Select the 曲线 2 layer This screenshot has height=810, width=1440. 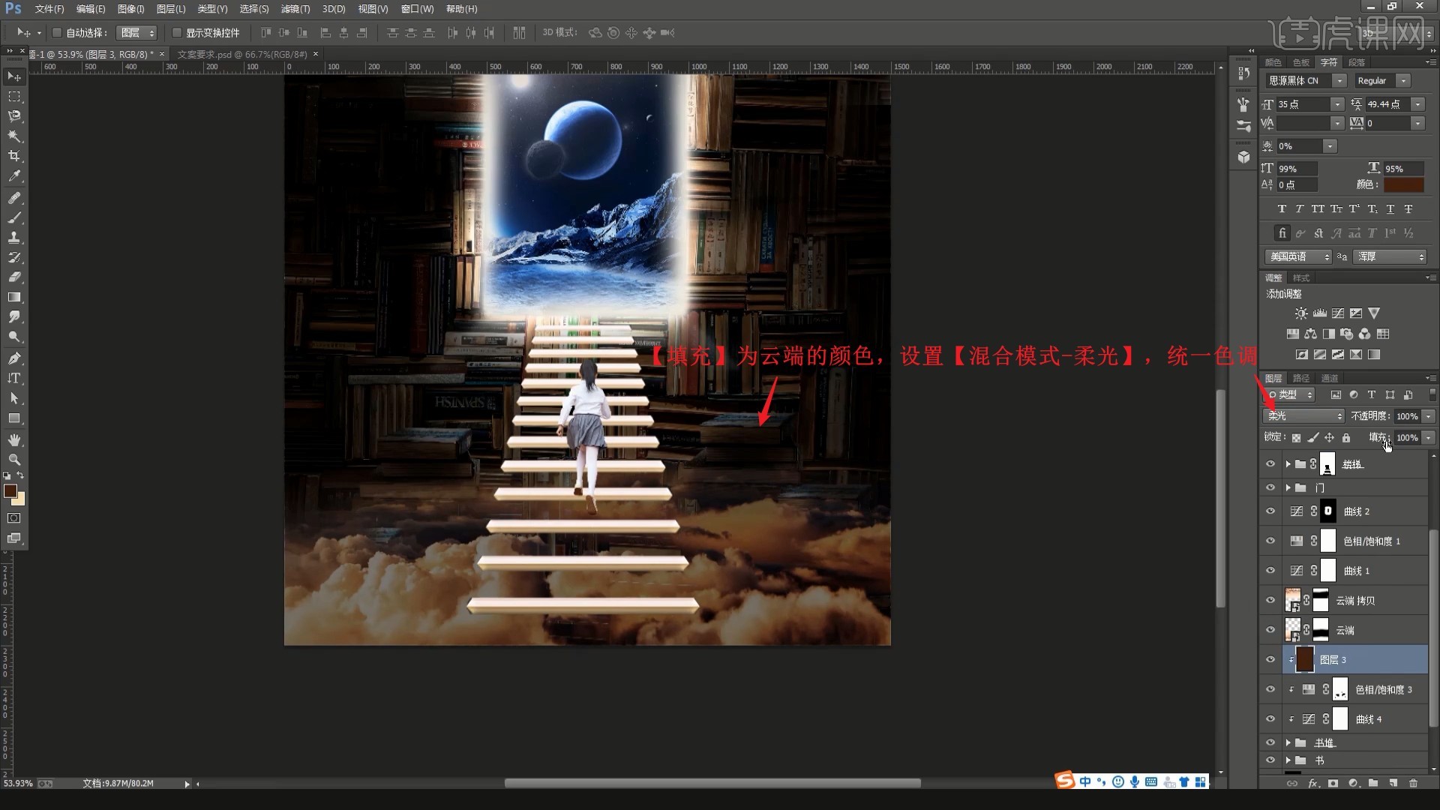tap(1372, 511)
